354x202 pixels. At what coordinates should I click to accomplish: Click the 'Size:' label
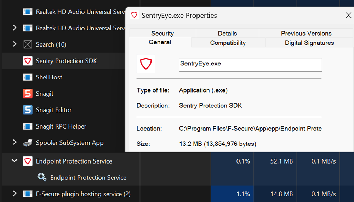pyautogui.click(x=143, y=144)
